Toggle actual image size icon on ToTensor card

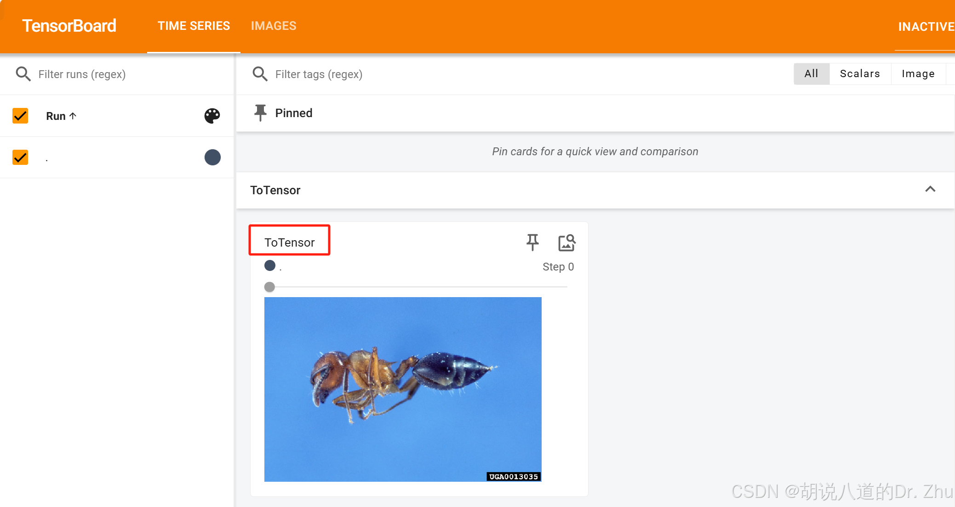click(x=566, y=242)
